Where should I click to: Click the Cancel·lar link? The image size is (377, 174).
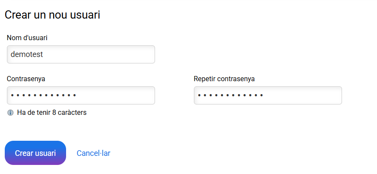93,153
